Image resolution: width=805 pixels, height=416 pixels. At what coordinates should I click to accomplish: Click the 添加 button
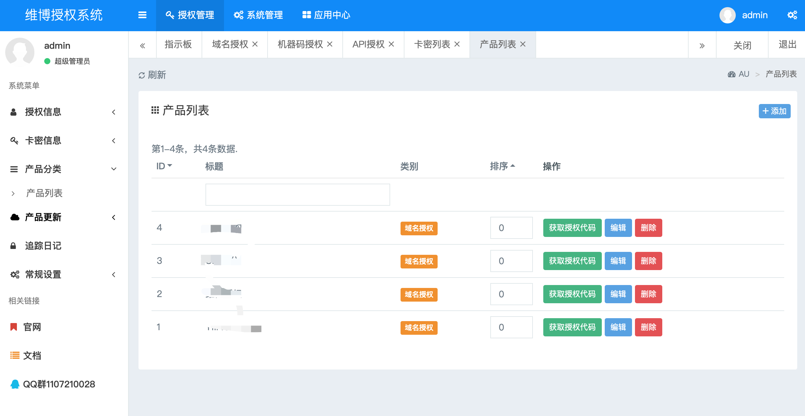tap(774, 111)
